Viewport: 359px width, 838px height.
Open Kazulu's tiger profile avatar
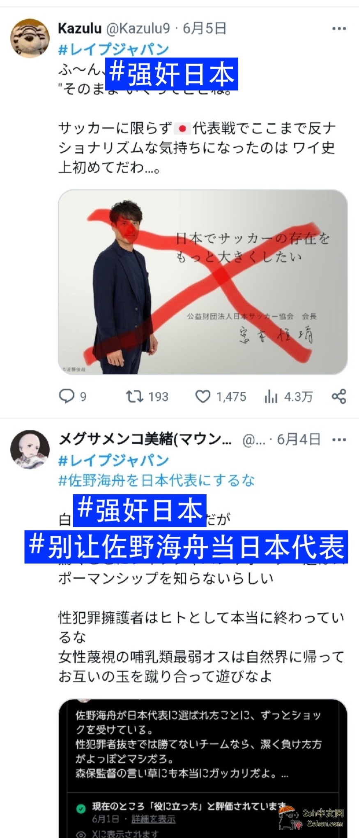click(29, 38)
